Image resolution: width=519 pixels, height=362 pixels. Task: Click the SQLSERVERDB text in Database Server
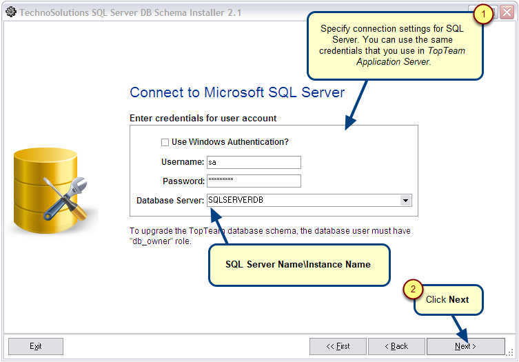[x=236, y=200]
